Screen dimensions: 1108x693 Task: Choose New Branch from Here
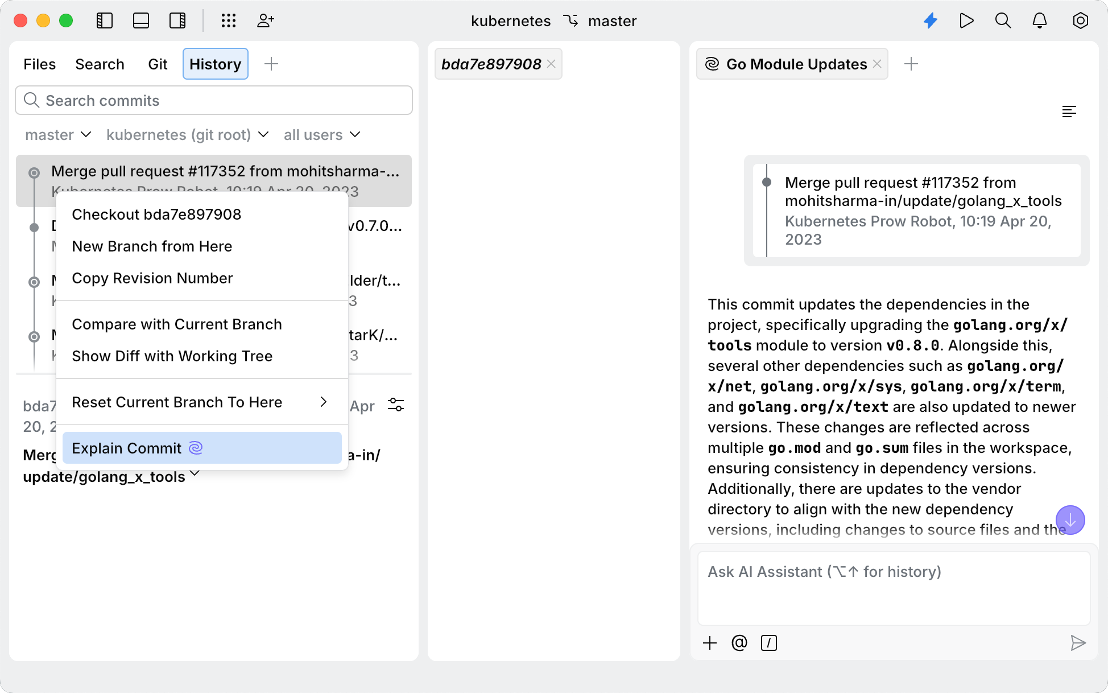pyautogui.click(x=202, y=246)
